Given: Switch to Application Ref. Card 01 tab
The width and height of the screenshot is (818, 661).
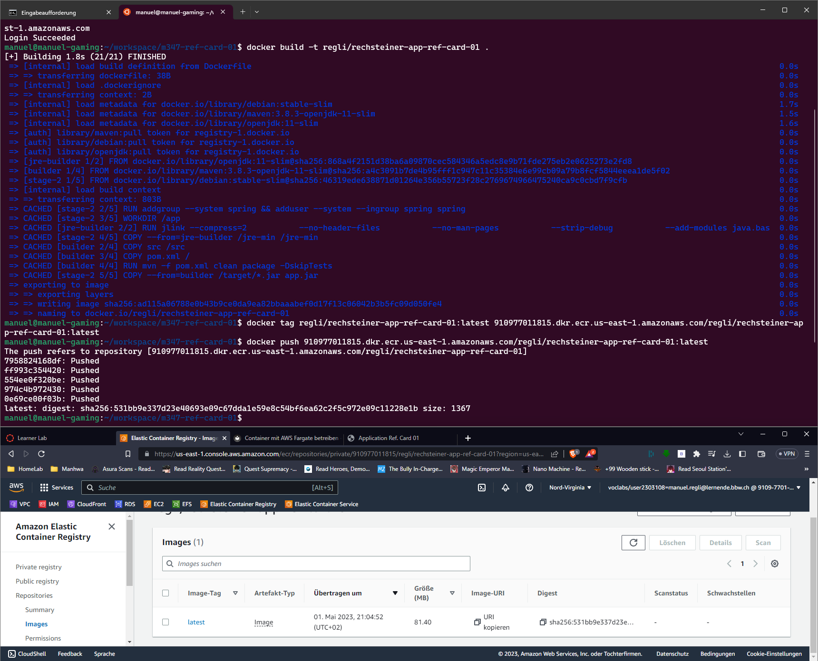Looking at the screenshot, I should pyautogui.click(x=388, y=438).
